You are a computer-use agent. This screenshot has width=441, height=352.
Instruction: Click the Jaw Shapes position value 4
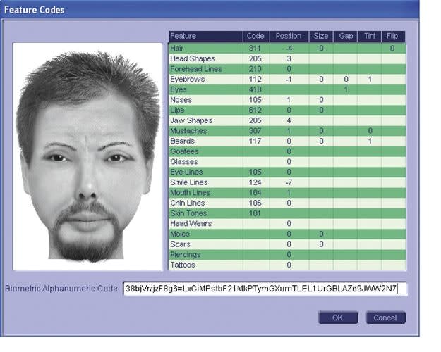[289, 120]
